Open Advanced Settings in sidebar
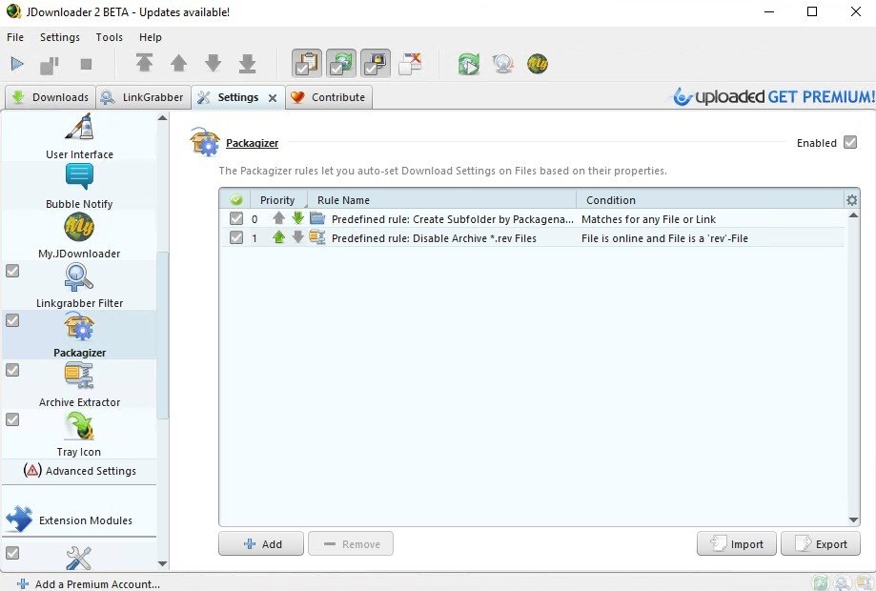 [79, 471]
